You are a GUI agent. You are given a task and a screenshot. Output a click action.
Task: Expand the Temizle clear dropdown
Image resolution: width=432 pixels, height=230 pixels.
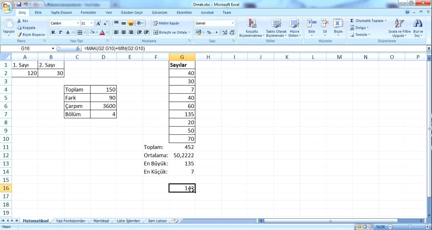point(369,34)
